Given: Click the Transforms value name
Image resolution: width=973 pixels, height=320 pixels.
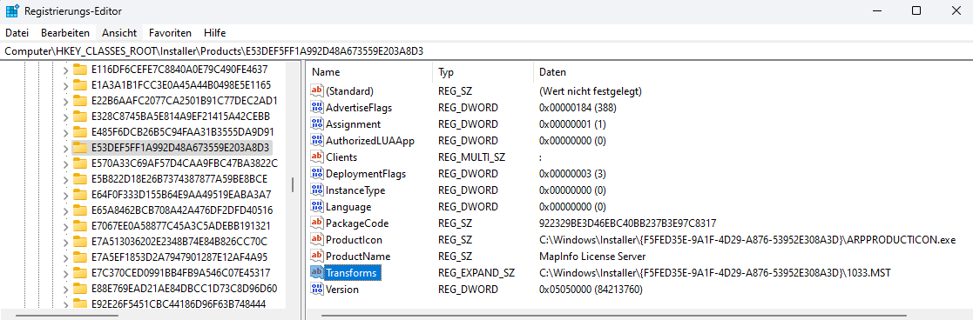Looking at the screenshot, I should point(352,272).
